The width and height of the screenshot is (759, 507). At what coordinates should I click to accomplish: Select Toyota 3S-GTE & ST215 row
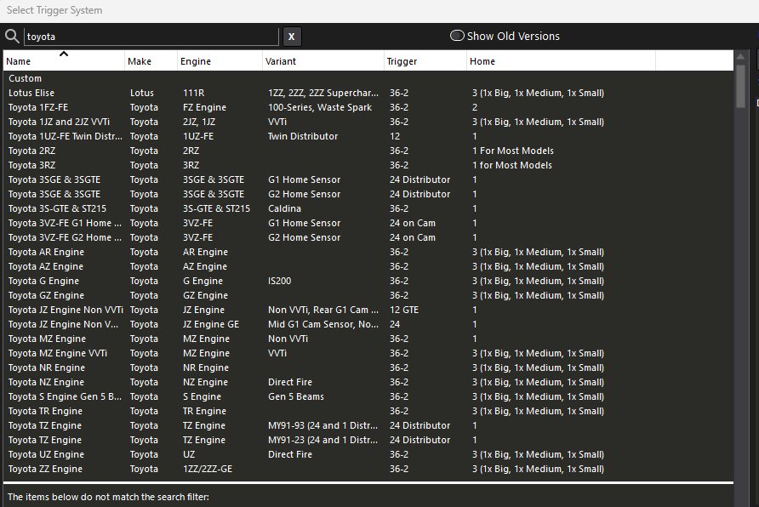pyautogui.click(x=368, y=208)
